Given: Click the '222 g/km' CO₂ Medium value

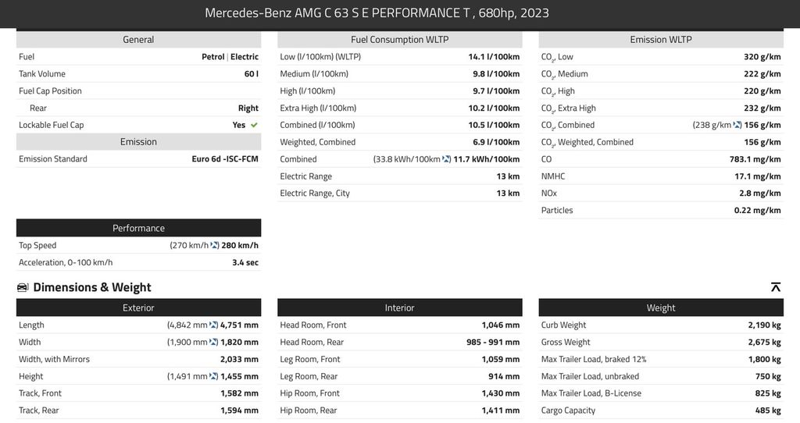Looking at the screenshot, I should pos(762,74).
